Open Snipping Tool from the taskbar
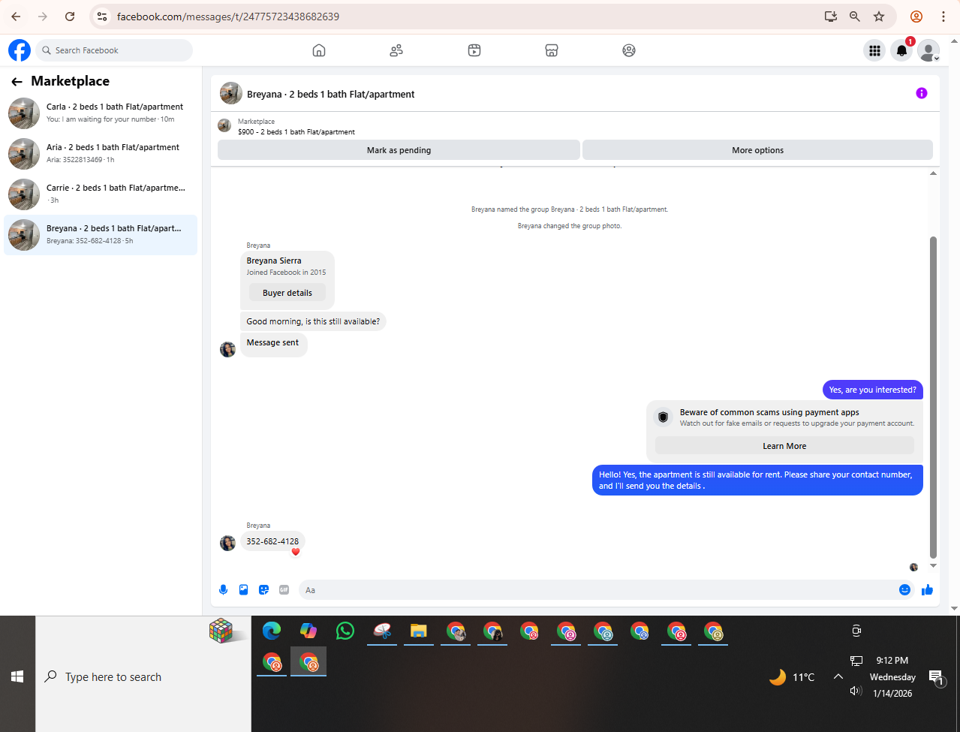960x732 pixels. coord(382,631)
